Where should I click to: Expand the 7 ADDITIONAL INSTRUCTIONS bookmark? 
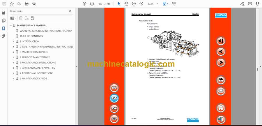[x=13, y=73]
